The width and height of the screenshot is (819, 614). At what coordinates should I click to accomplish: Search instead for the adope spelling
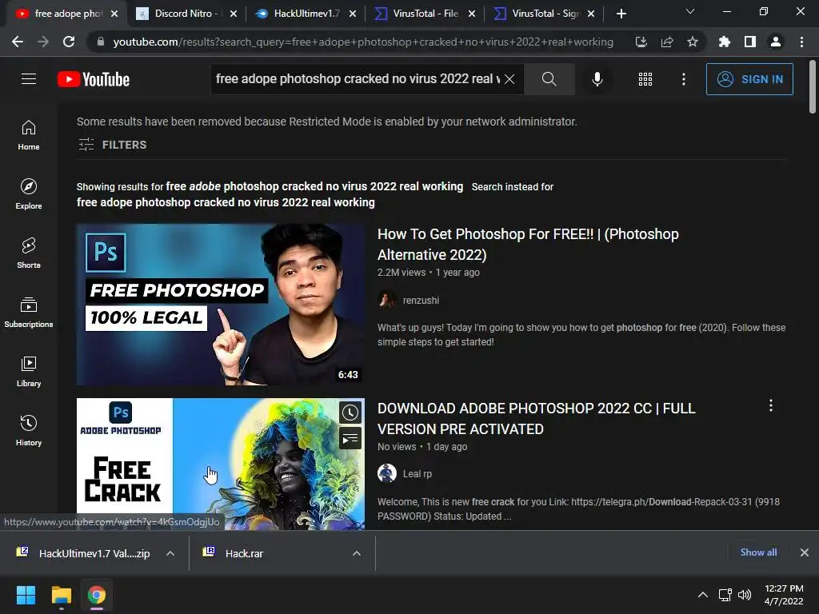click(226, 202)
